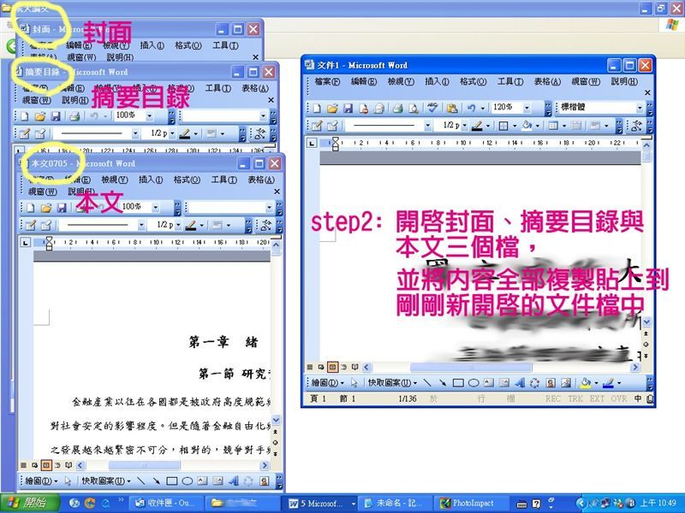
Task: Click Insert Table icon in 文件1 toolbar
Action: click(x=553, y=126)
